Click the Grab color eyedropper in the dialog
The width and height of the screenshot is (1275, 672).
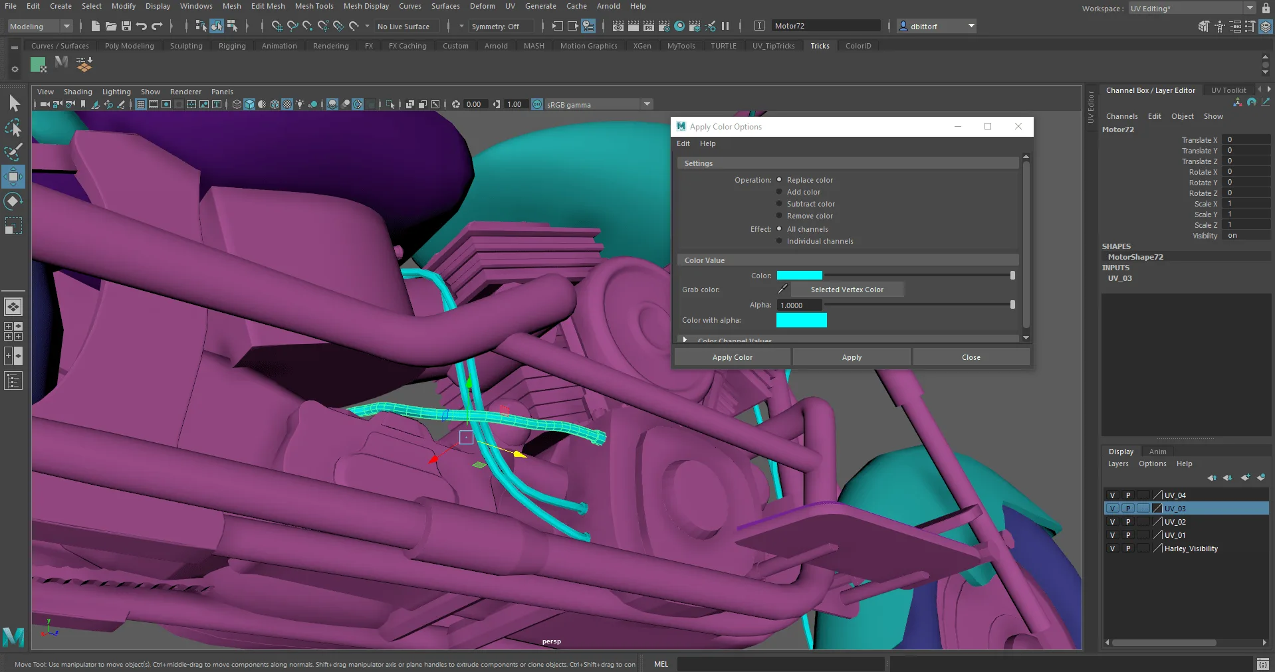[x=782, y=290]
